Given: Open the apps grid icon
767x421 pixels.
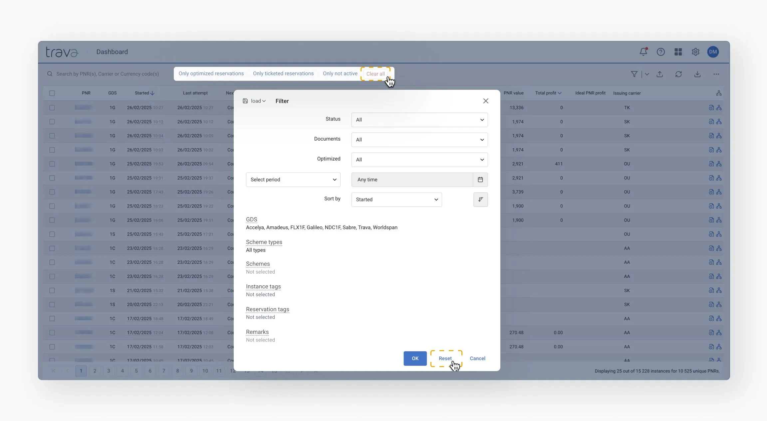Looking at the screenshot, I should tap(678, 52).
